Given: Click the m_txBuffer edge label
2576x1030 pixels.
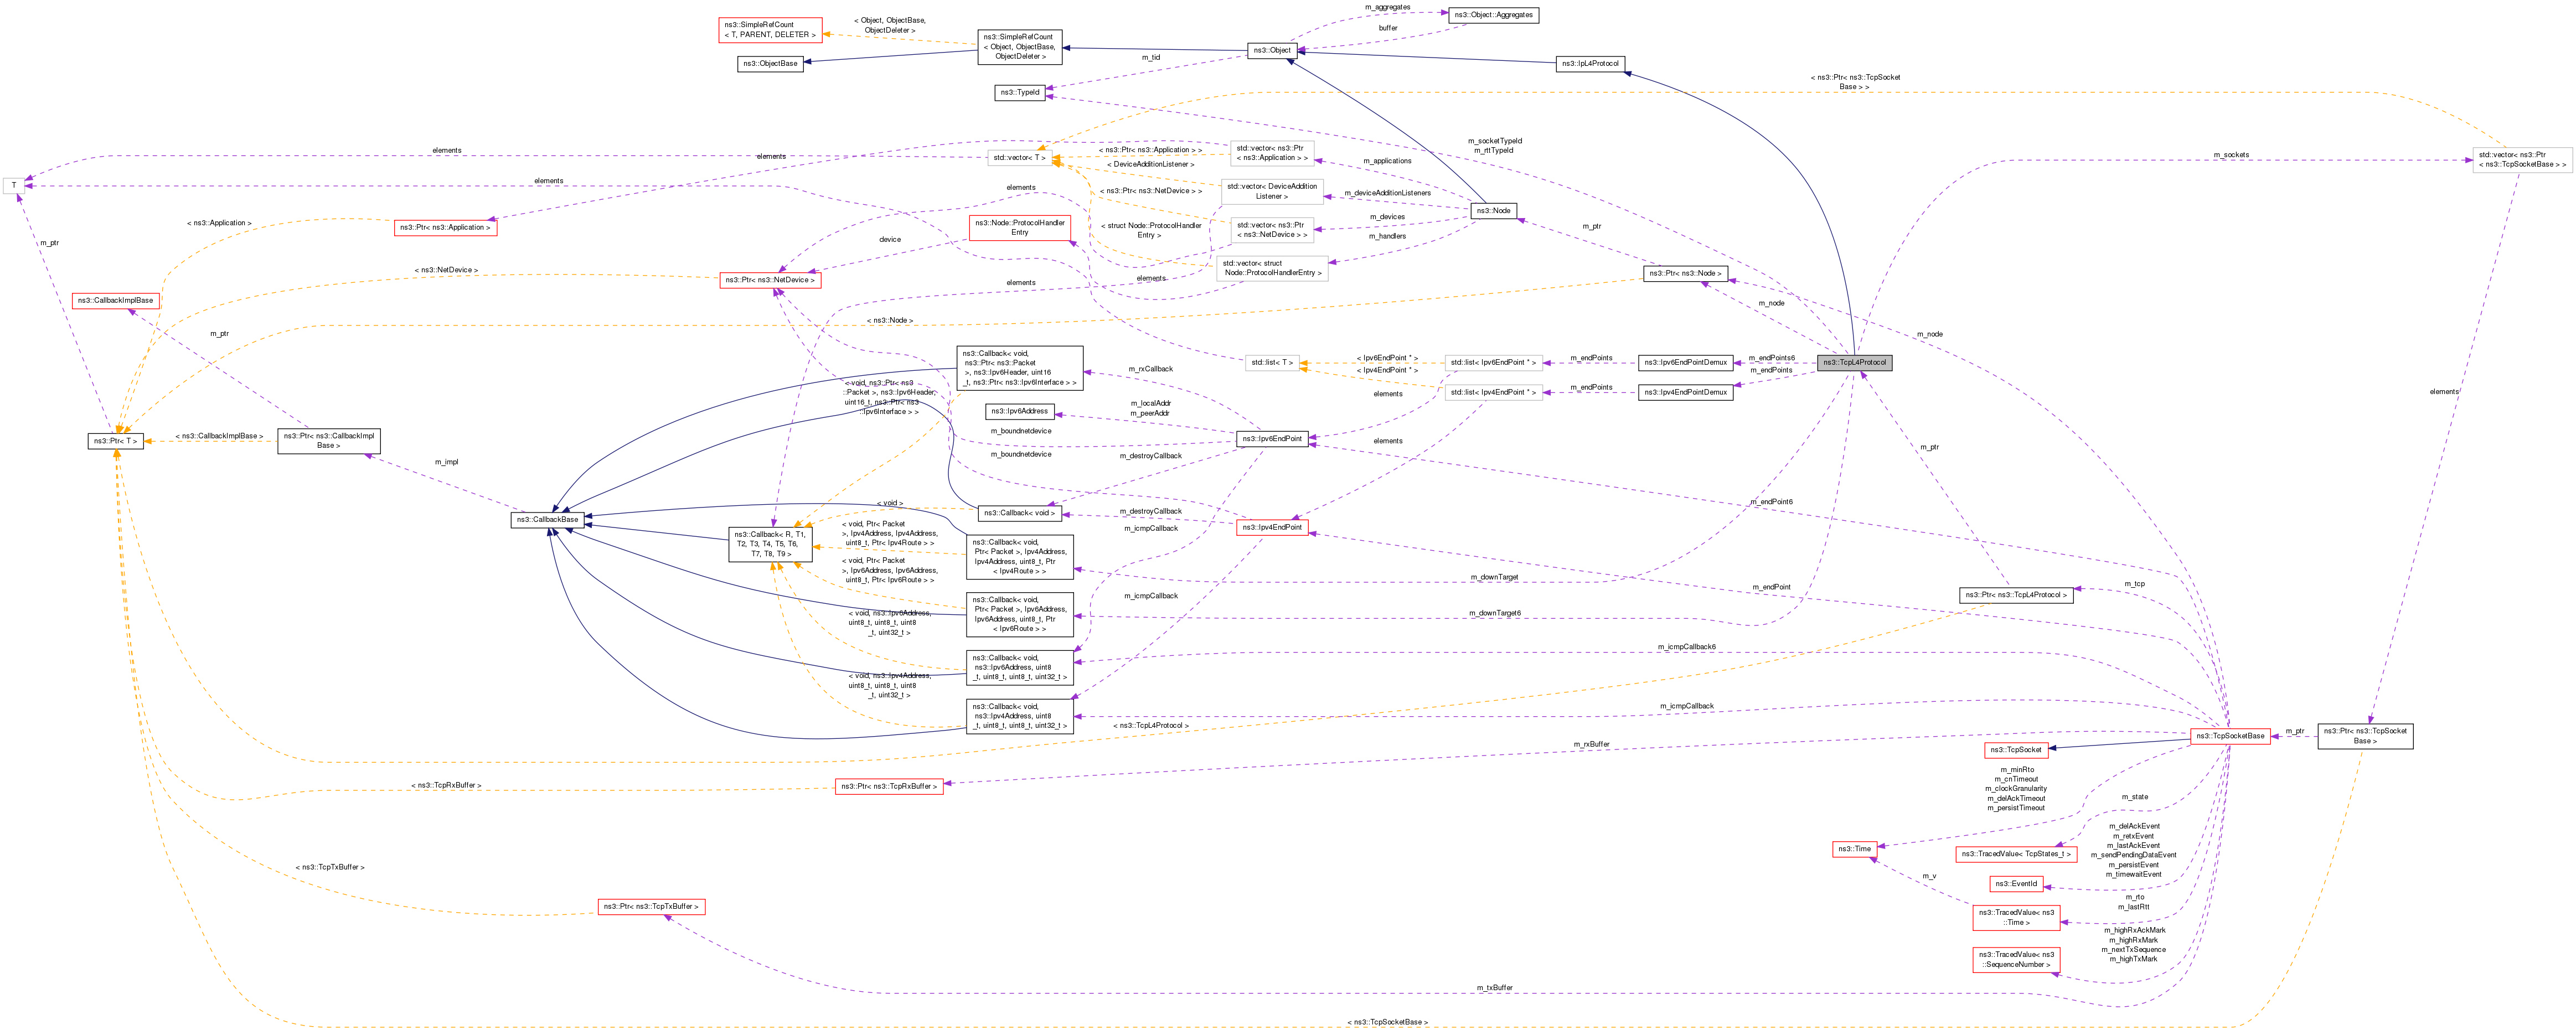Looking at the screenshot, I should (1494, 988).
